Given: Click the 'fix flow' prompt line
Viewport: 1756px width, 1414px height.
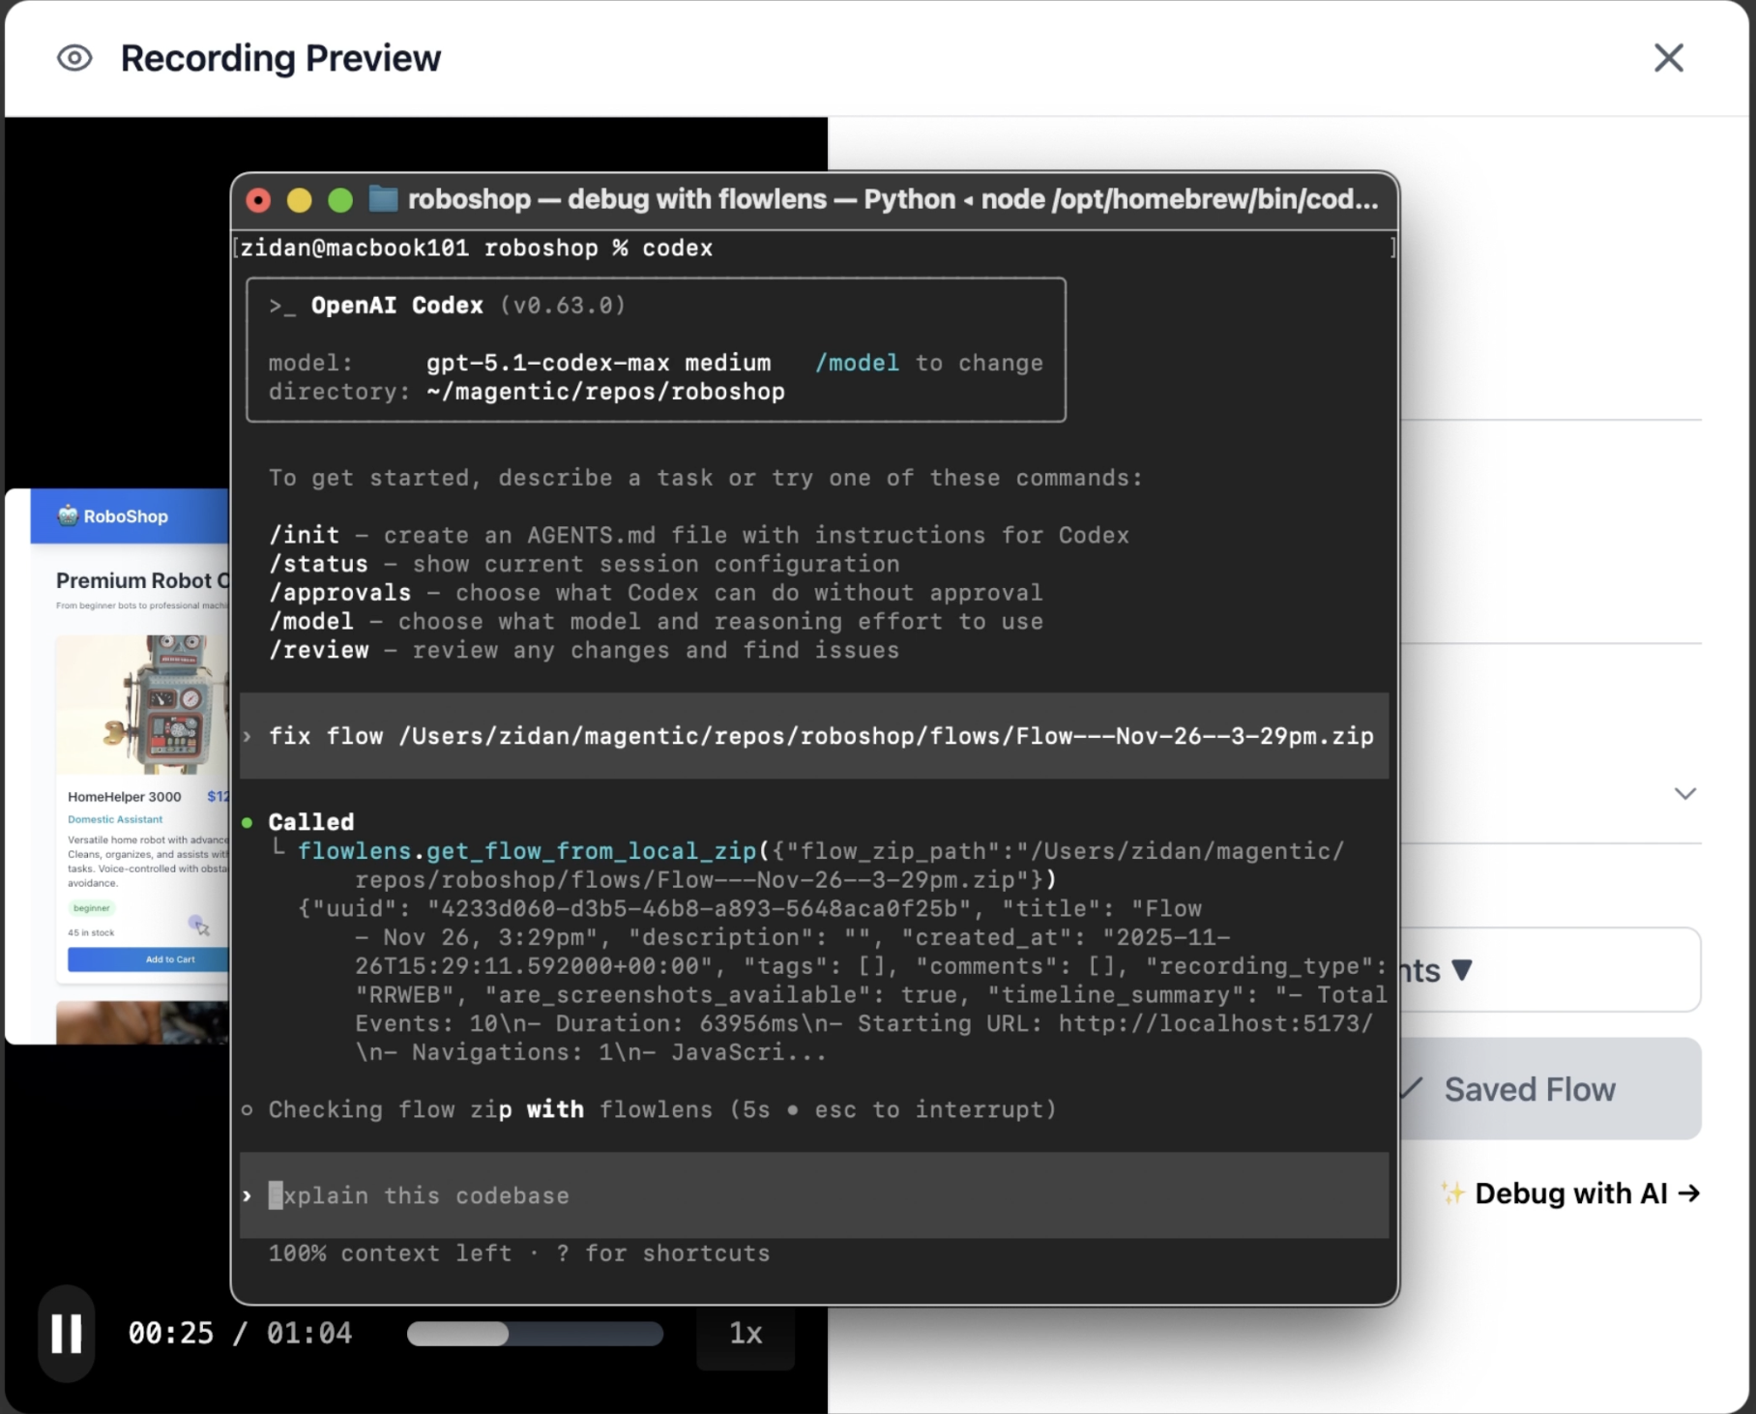Looking at the screenshot, I should click(814, 736).
